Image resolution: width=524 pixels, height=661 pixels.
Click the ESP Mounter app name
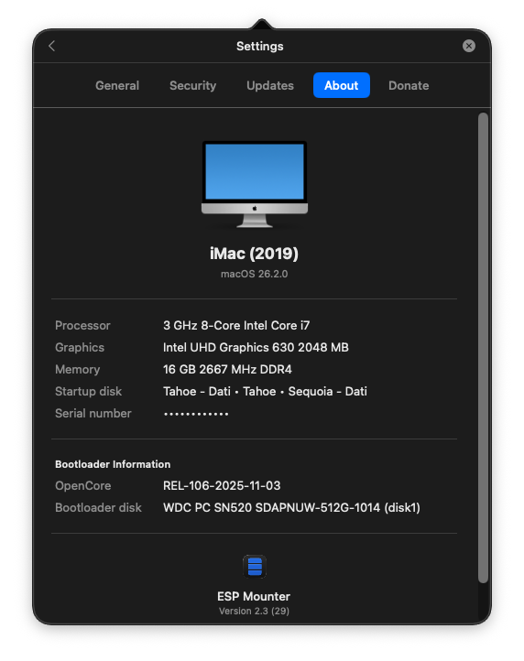[x=254, y=597]
